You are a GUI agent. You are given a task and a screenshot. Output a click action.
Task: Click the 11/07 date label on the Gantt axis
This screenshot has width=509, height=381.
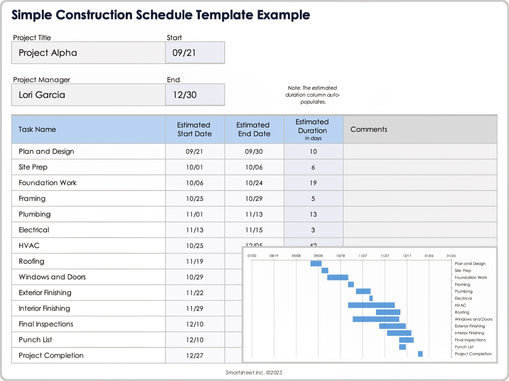tap(362, 256)
